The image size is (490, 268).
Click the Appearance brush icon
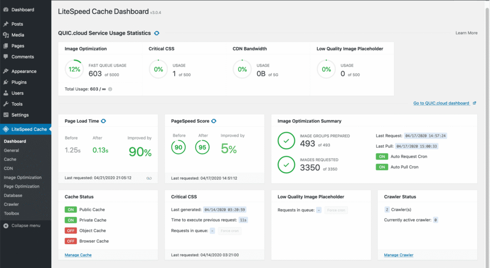[x=6, y=71]
